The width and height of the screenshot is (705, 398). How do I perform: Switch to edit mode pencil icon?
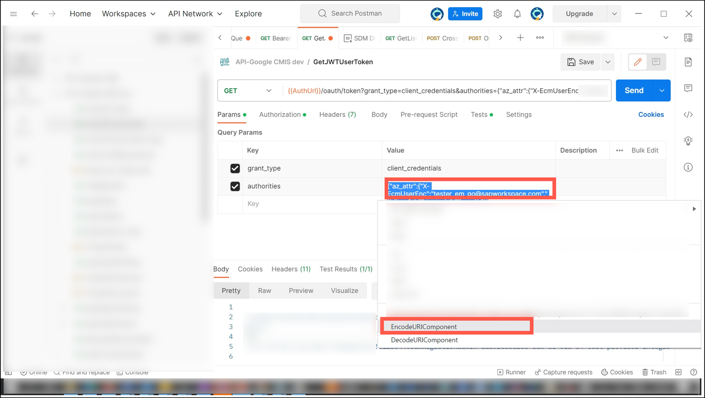click(x=638, y=62)
